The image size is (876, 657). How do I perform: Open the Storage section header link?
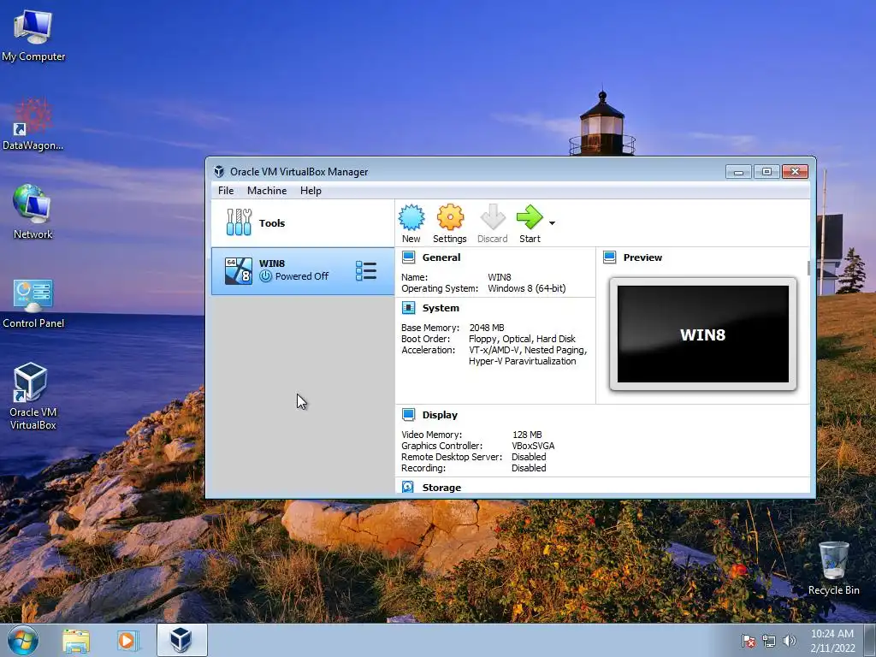pyautogui.click(x=441, y=487)
